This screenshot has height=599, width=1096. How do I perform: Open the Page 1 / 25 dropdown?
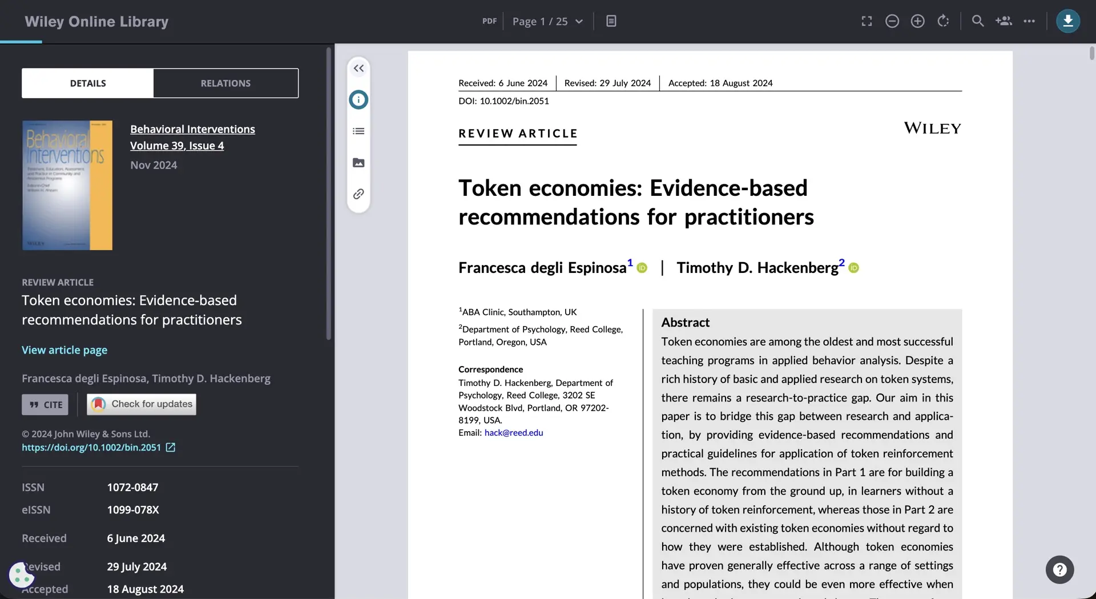tap(547, 21)
